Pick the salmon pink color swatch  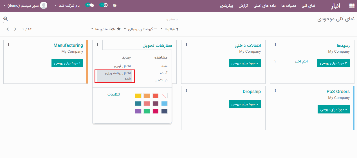tap(147, 103)
